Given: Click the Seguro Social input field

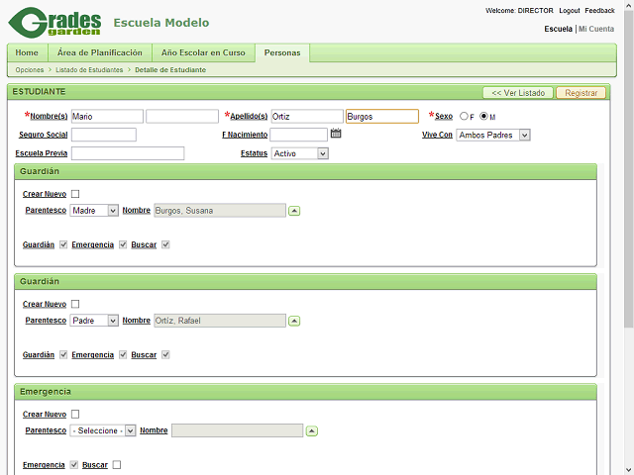Looking at the screenshot, I should (103, 135).
